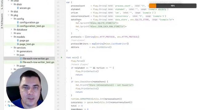Collapse the pkg folder
Image resolution: width=197 pixels, height=110 pixels.
[x=9, y=15]
